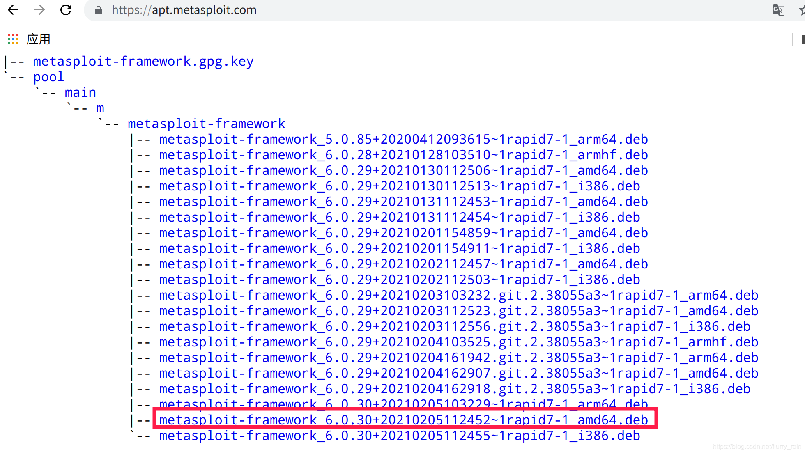Download the 6.0.28 armhf deb package

[x=403, y=155]
